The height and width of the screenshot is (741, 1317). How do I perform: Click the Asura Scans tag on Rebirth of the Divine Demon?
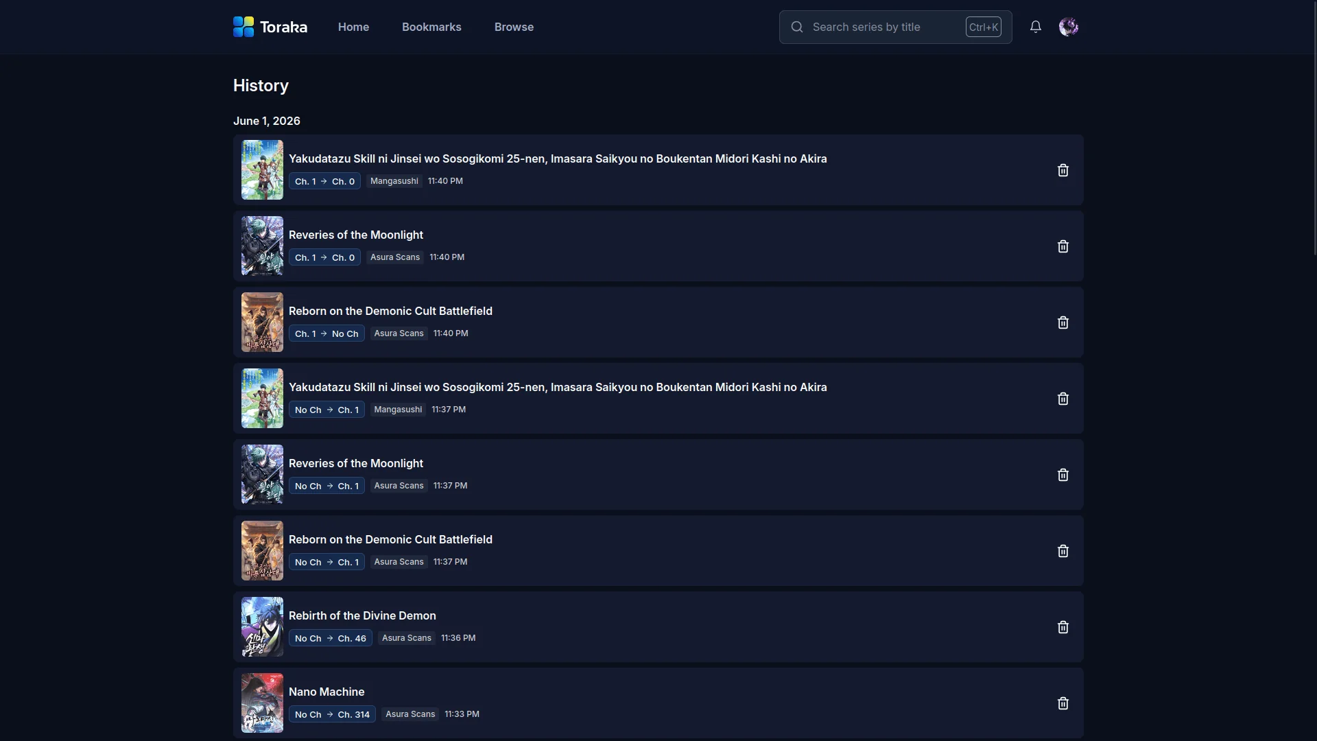click(407, 638)
